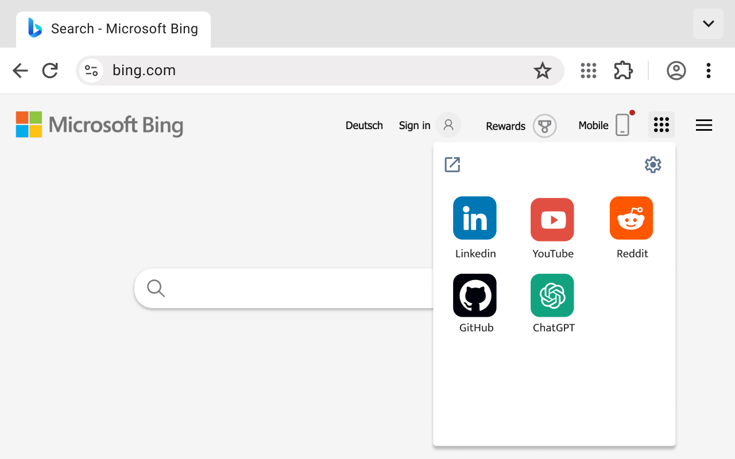The width and height of the screenshot is (735, 459).
Task: Open the Reddit shortcut icon
Action: point(632,218)
